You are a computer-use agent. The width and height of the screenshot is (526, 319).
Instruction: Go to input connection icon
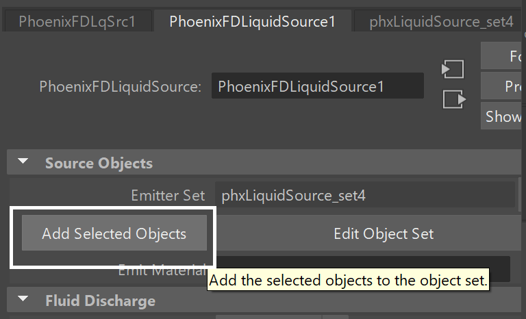tap(453, 69)
